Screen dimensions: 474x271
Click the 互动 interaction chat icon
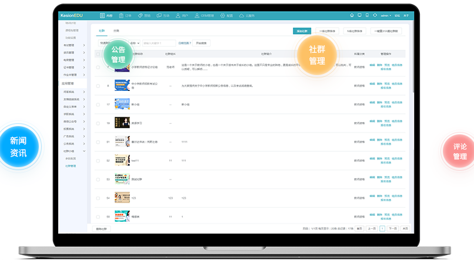click(x=159, y=15)
